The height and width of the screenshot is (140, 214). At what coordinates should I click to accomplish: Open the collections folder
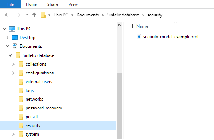[36, 64]
